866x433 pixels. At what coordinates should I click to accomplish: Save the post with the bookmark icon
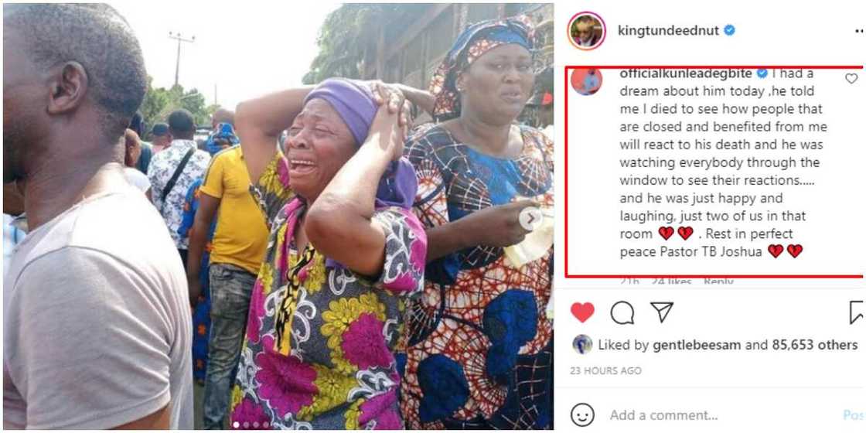click(x=857, y=312)
